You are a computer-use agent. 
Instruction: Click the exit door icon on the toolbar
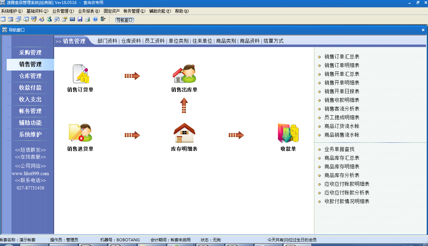[x=102, y=19]
